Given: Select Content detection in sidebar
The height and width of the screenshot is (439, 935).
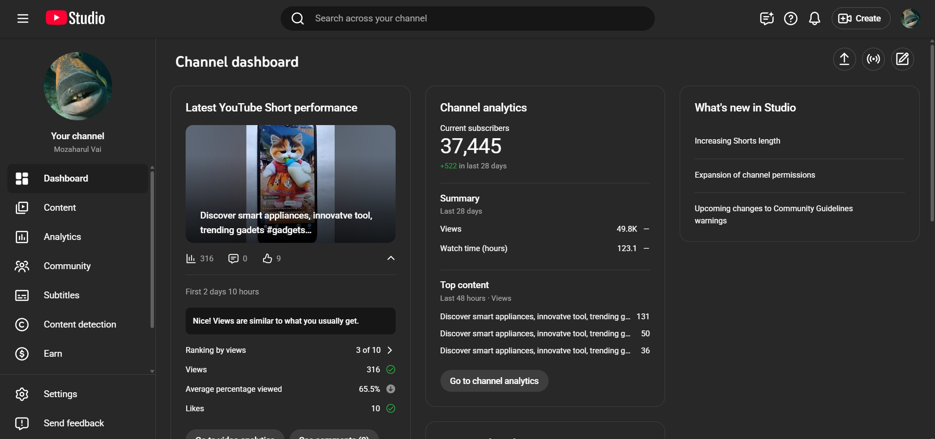Looking at the screenshot, I should click(79, 325).
